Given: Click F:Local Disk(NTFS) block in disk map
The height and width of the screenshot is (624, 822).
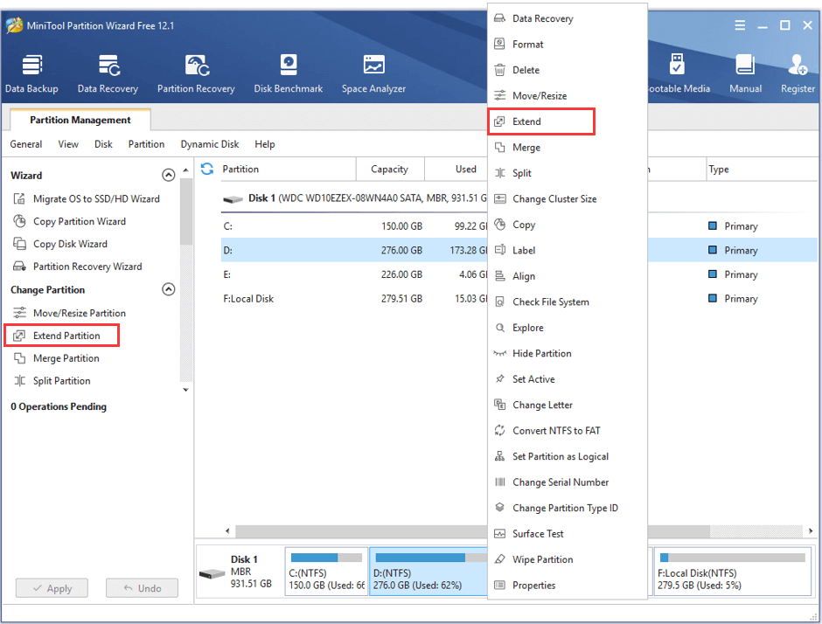Looking at the screenshot, I should (732, 571).
